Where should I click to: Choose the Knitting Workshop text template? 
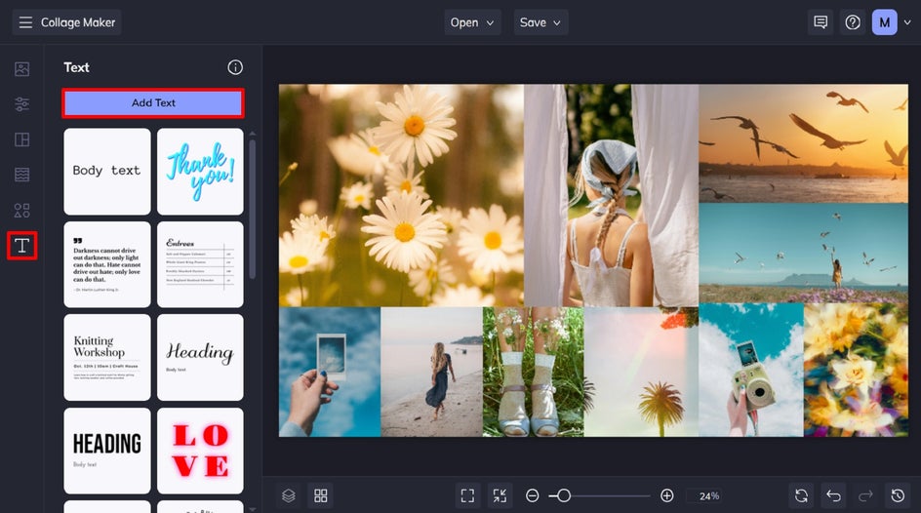pos(107,358)
